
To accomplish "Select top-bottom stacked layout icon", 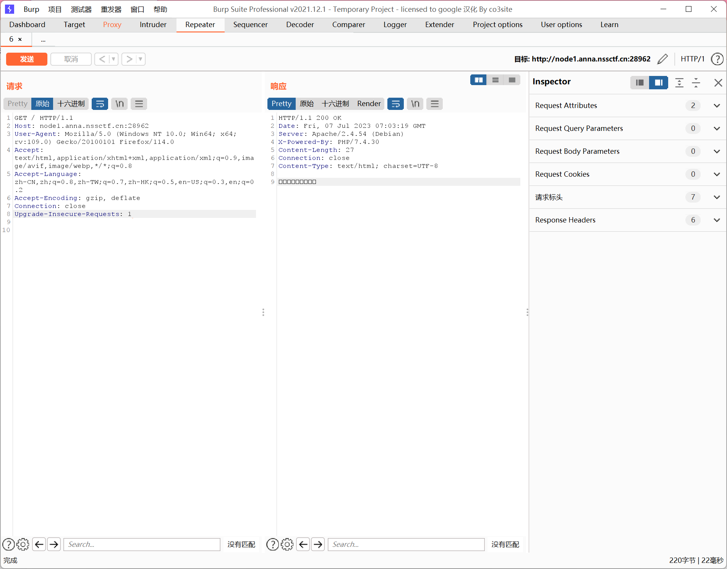I will click(495, 80).
